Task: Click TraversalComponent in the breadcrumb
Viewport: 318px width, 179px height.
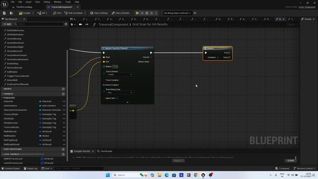Action: [x=113, y=24]
